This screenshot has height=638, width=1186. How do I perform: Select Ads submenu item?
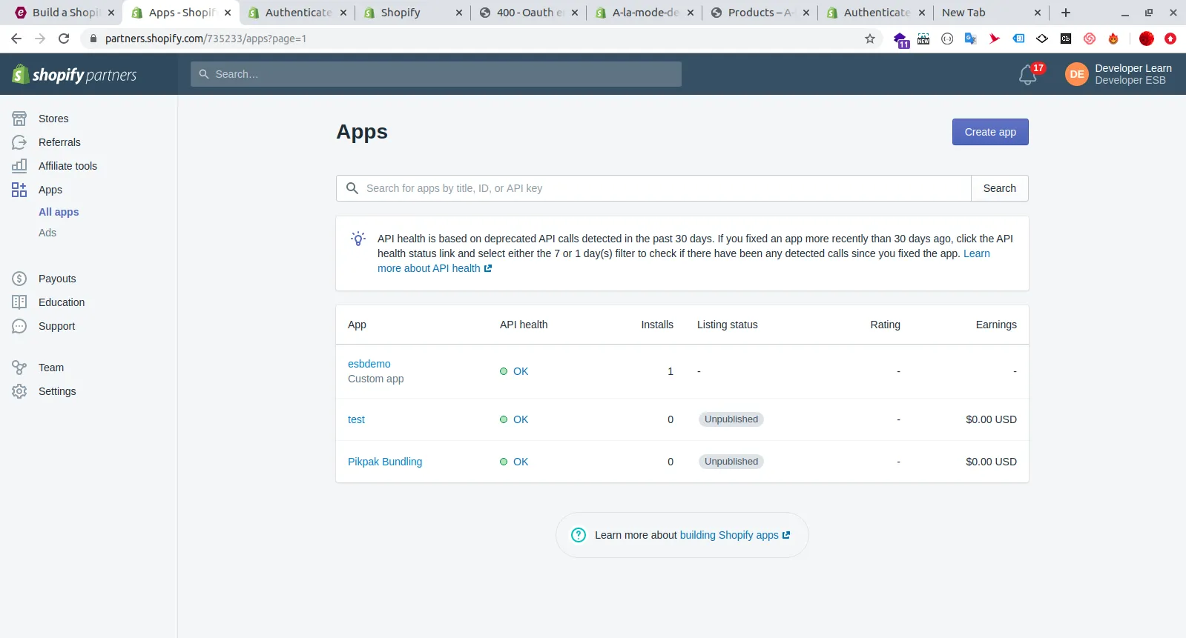pyautogui.click(x=47, y=233)
